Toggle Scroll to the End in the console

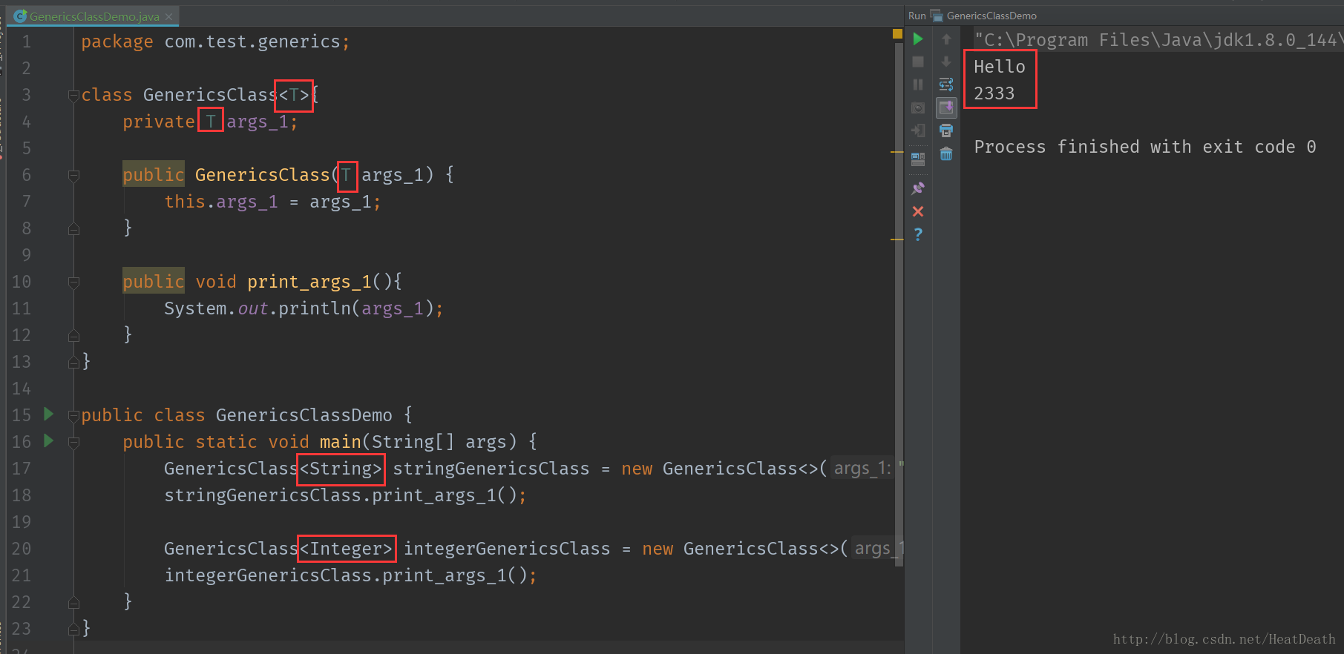(x=946, y=108)
